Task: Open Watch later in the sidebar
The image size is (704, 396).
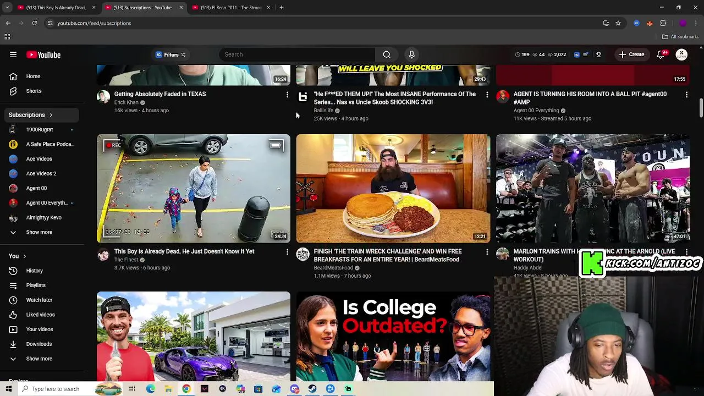Action: 41,300
